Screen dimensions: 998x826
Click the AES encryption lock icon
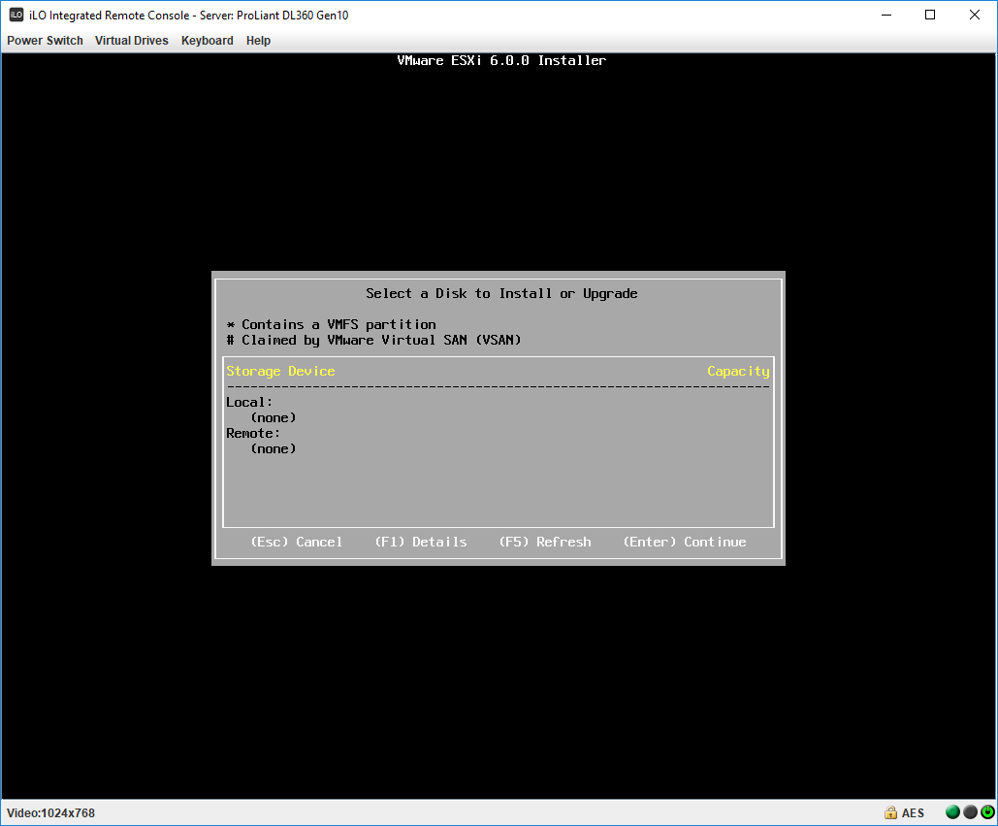tap(890, 812)
